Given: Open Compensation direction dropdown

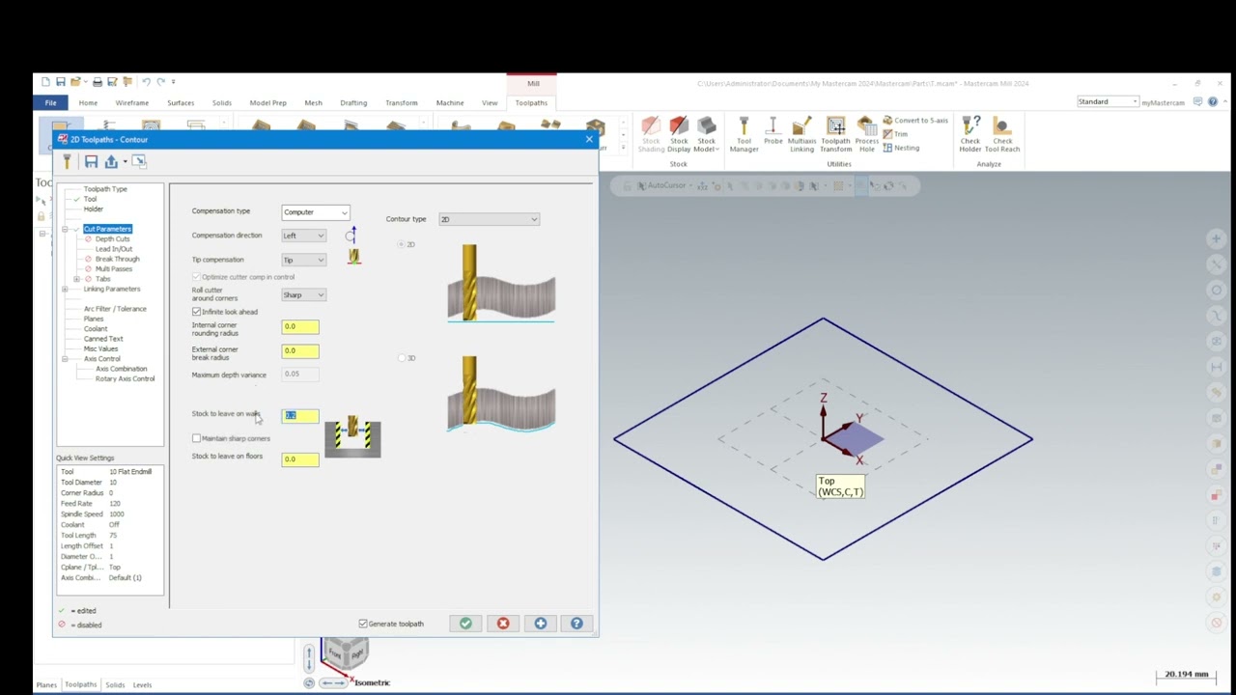Looking at the screenshot, I should tap(304, 236).
